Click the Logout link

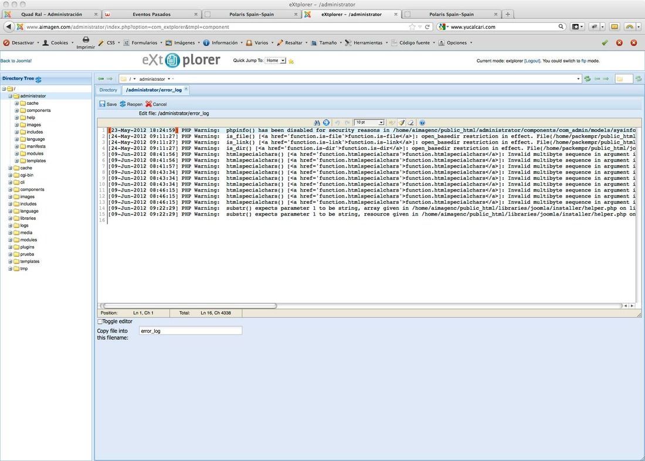532,61
